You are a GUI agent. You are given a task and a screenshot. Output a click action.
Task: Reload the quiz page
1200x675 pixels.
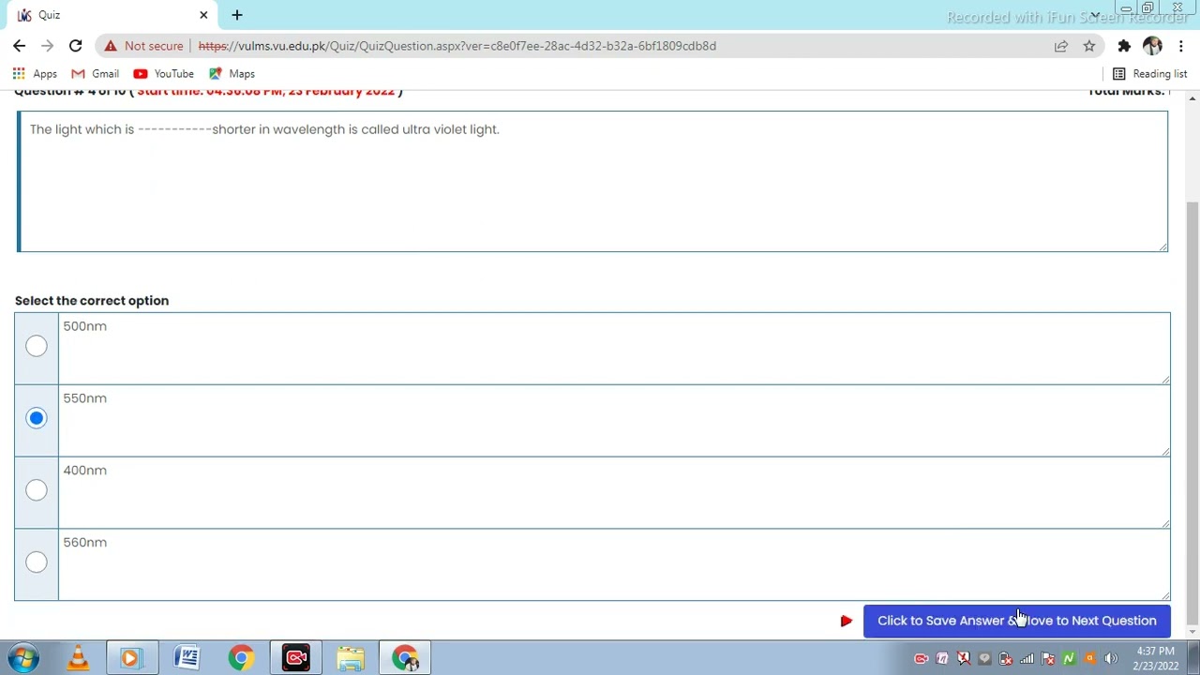pos(75,45)
